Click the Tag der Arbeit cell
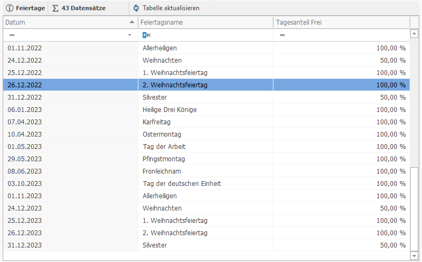422x262 pixels. point(205,147)
